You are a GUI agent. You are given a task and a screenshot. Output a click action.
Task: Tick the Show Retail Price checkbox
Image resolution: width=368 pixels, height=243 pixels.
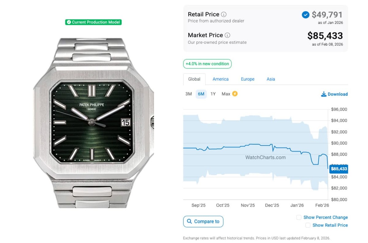308,225
